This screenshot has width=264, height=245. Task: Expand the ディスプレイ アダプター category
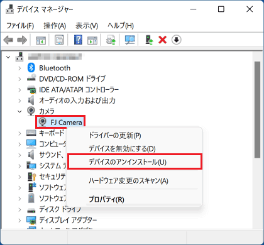[19, 220]
